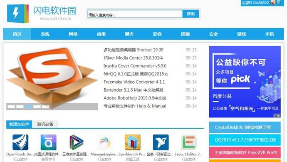Open Freemake Video Converter 4.1.1 link
The image size is (287, 162).
pyautogui.click(x=134, y=82)
